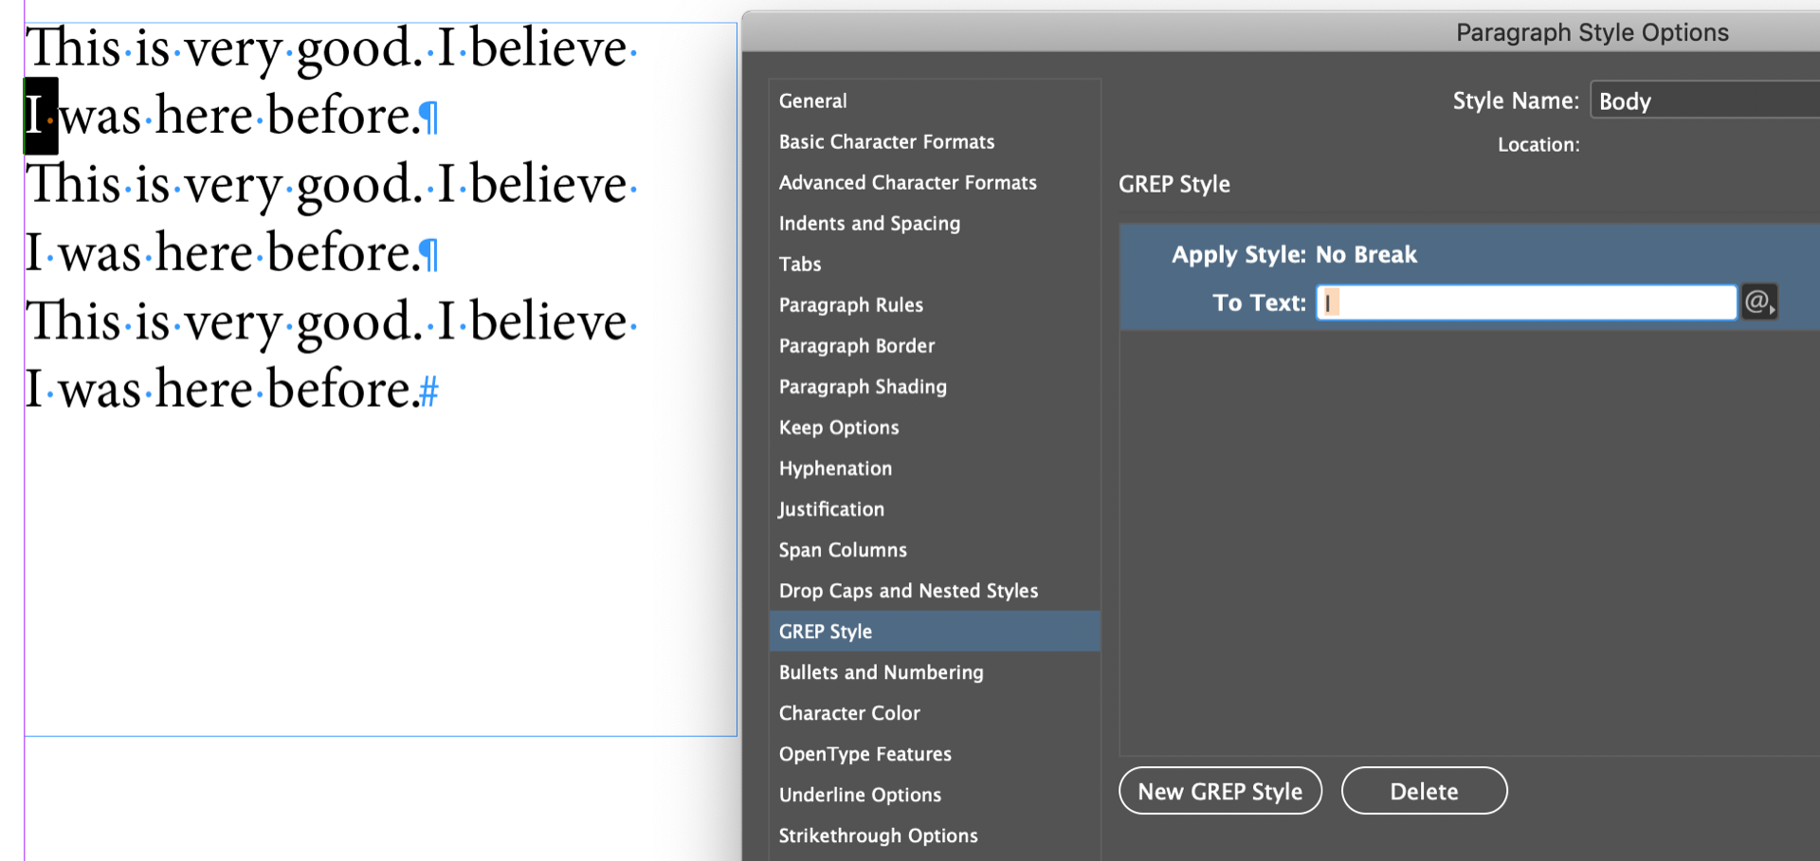Select Advanced Character Formats
Viewport: 1820px width, 861px height.
pos(907,182)
